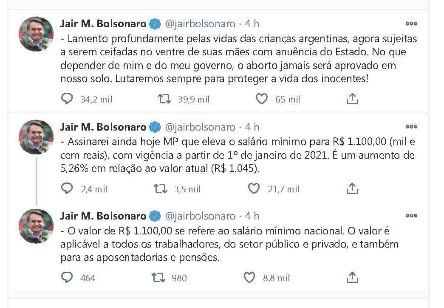The height and width of the screenshot is (308, 444).
Task: Reply to the salário mínimo MP tweet
Action: pos(67,188)
